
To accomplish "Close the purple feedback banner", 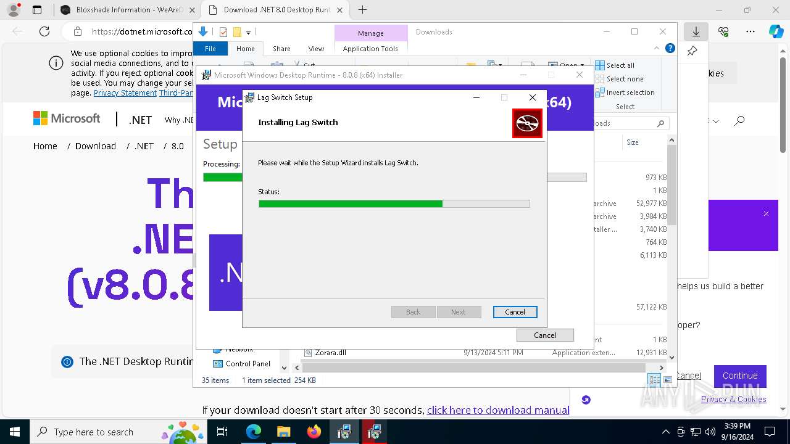I will pyautogui.click(x=766, y=214).
